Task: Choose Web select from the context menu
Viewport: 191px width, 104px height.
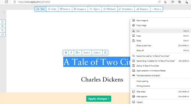Action: click(160, 92)
